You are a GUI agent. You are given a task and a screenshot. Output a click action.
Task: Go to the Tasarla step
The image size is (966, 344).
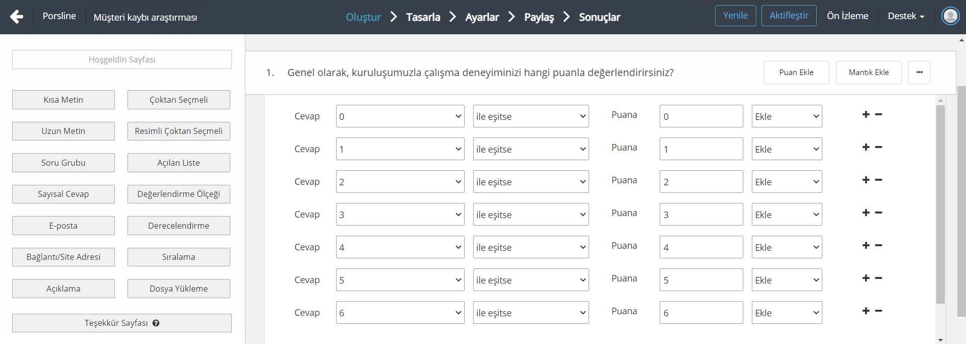pyautogui.click(x=423, y=17)
